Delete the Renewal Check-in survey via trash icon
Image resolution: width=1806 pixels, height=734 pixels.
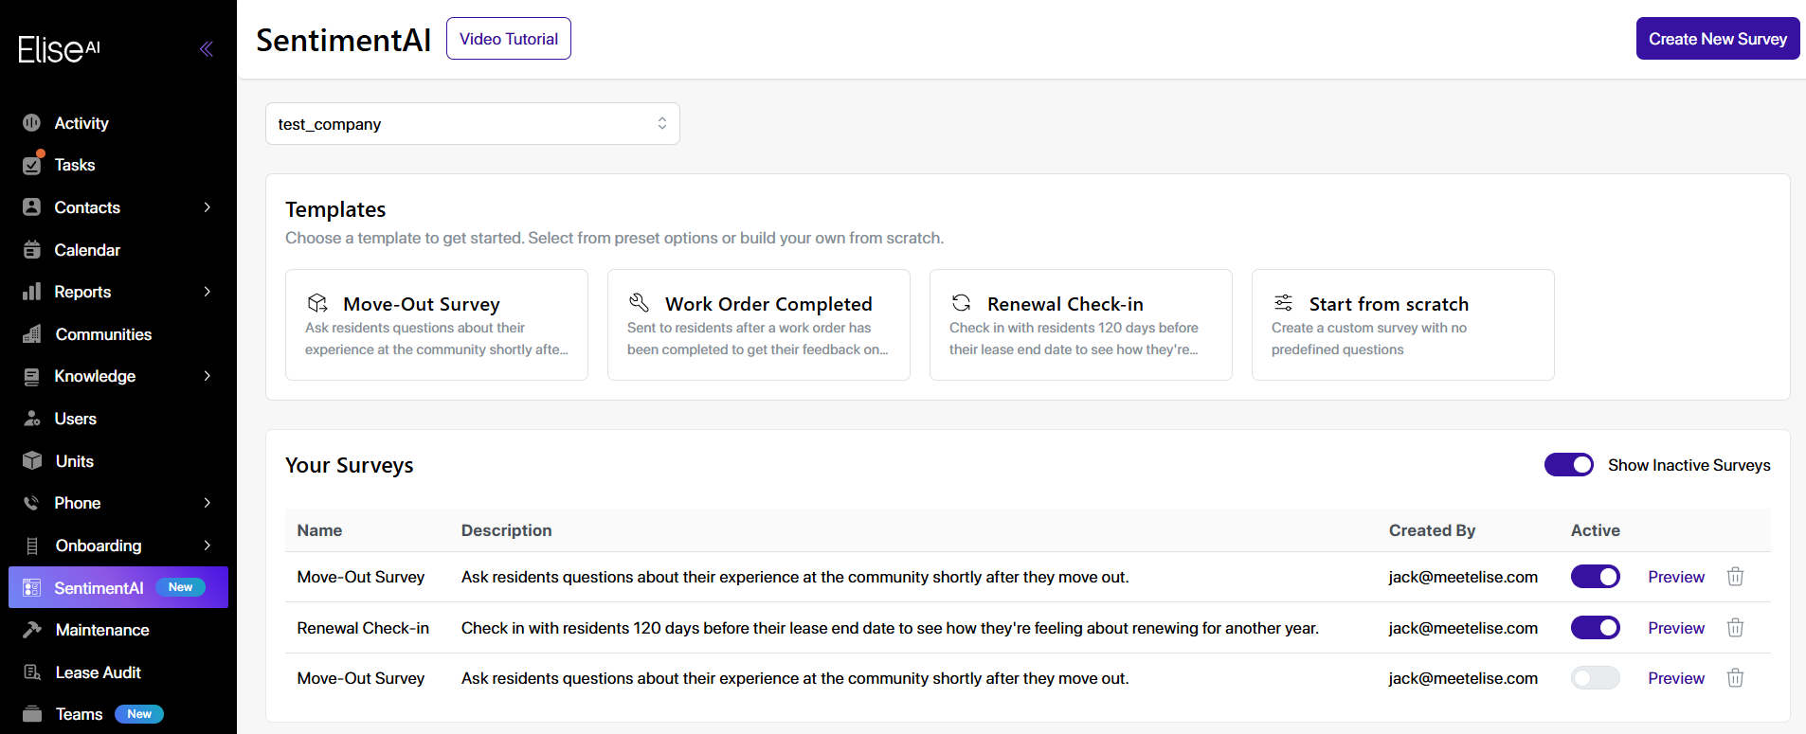(x=1735, y=628)
